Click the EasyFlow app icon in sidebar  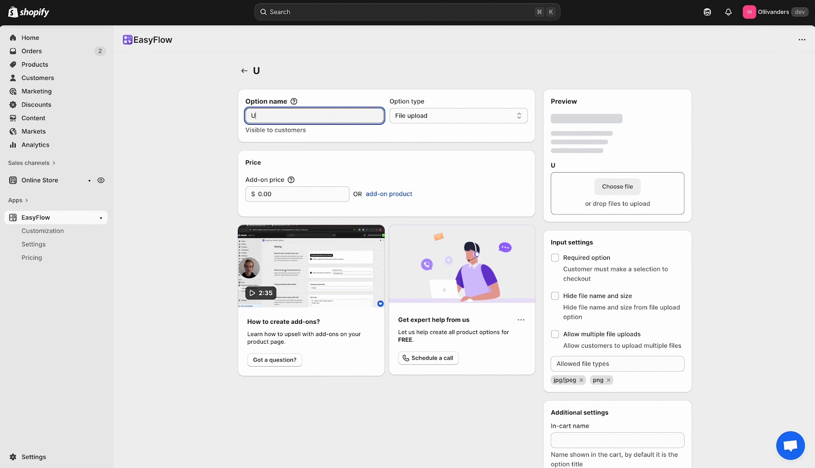coord(12,217)
